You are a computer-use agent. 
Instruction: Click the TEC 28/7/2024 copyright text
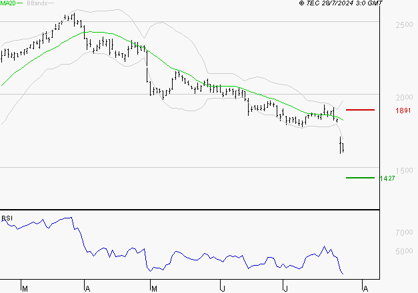click(341, 3)
